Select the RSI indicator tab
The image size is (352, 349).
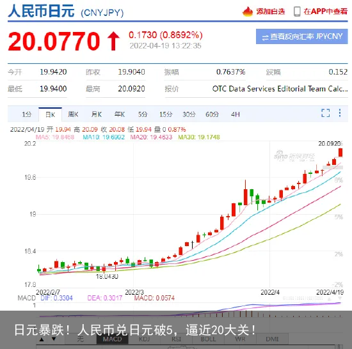[176, 339]
